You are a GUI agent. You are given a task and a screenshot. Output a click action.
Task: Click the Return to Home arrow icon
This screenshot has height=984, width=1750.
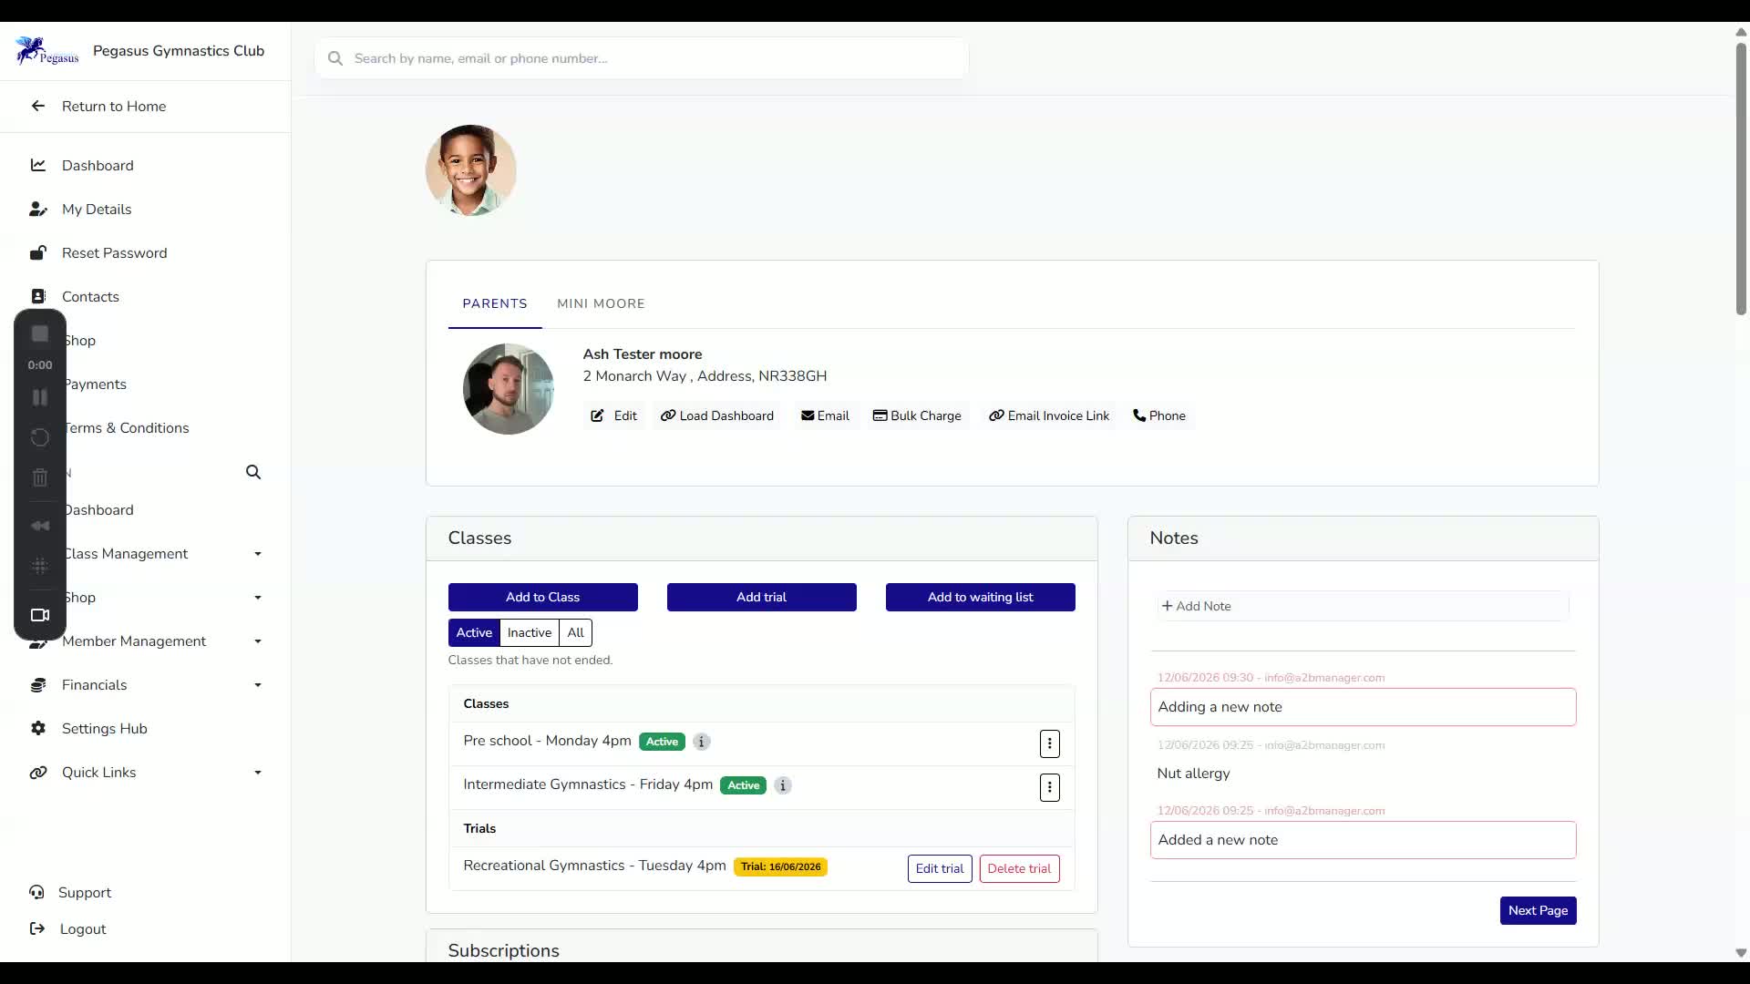pyautogui.click(x=38, y=107)
